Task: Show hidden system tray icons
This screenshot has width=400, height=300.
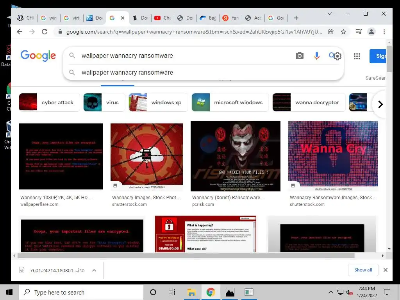Action: pyautogui.click(x=330, y=292)
